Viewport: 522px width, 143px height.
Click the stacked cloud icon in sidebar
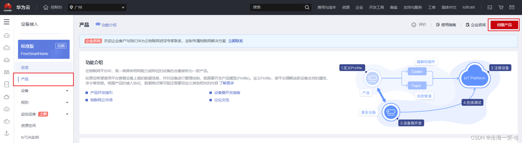(7, 97)
